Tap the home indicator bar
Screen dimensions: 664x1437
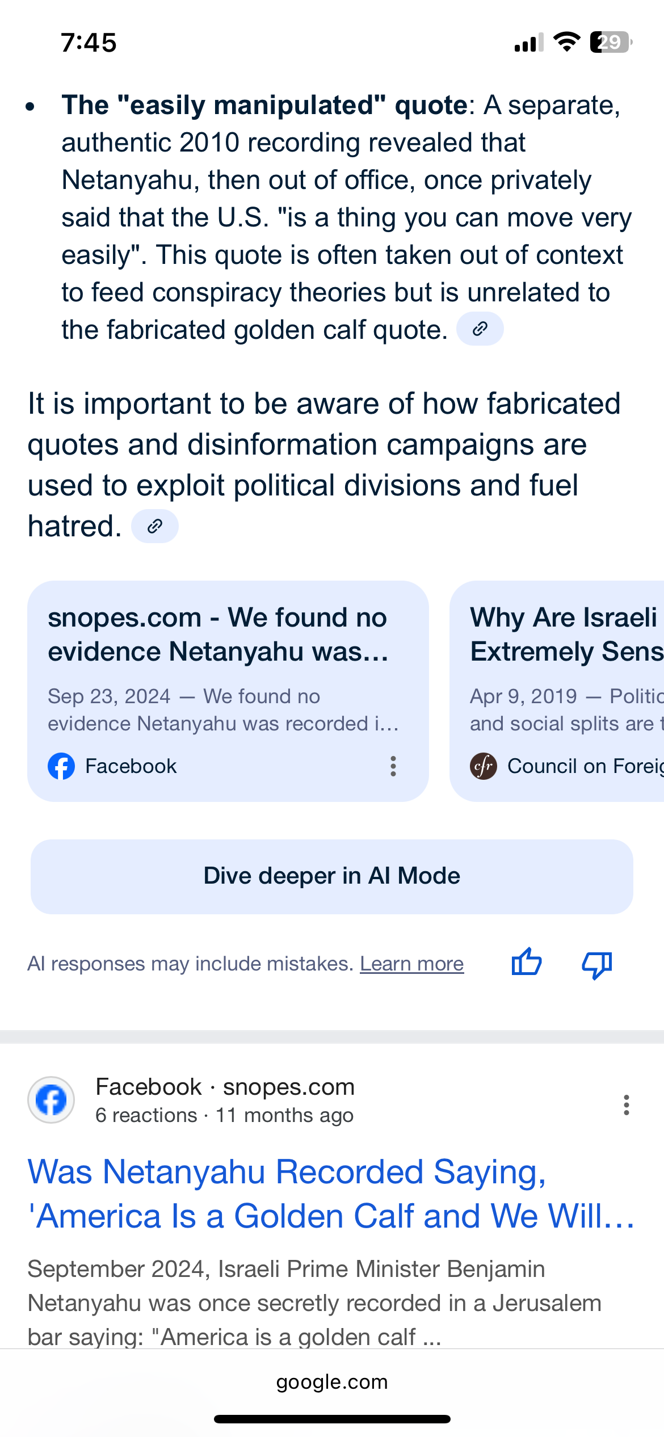click(332, 1419)
